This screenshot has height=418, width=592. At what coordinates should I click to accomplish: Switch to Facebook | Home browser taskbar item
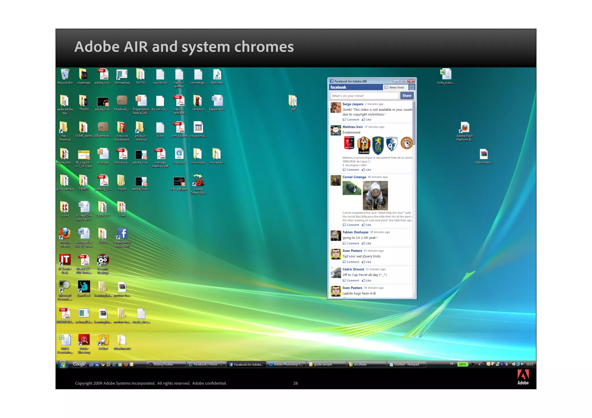(206, 364)
